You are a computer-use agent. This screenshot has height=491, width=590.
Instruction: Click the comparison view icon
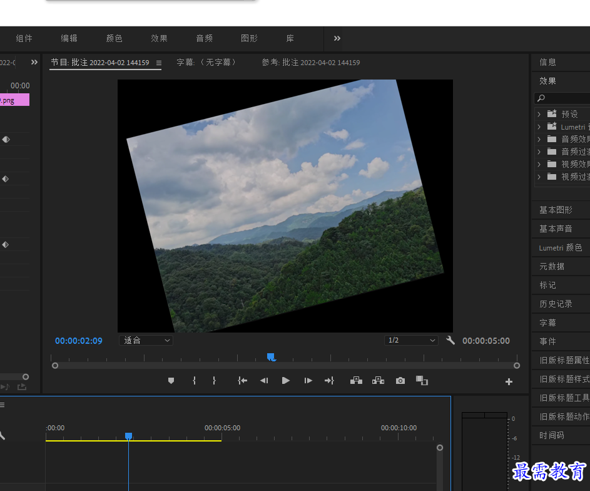pos(422,380)
